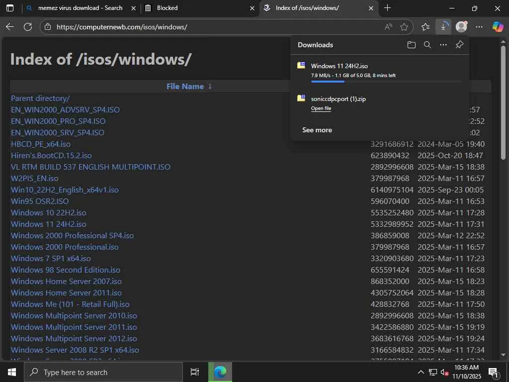Download EN_WIN2000_ADVSRV_SP4.ISO
Image resolution: width=509 pixels, height=382 pixels.
point(65,109)
